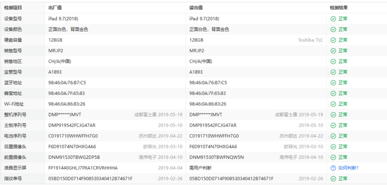Click the green check icon for 销售地区 row
The height and width of the screenshot is (185, 387).
point(333,61)
